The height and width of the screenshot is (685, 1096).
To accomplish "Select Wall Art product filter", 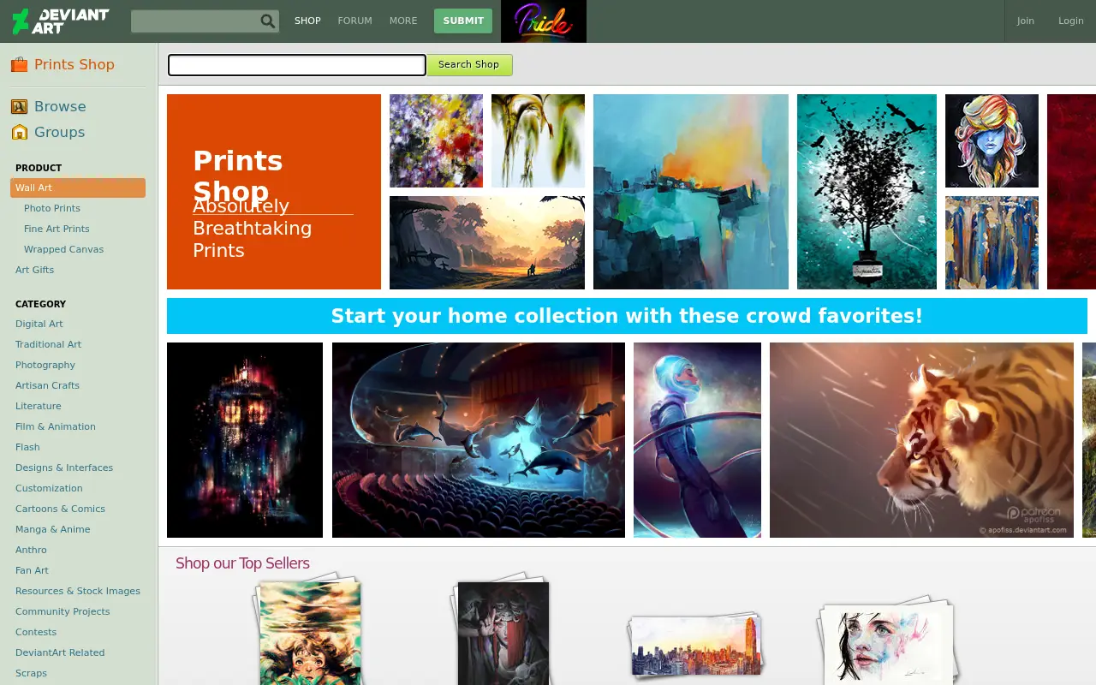I will click(x=78, y=188).
